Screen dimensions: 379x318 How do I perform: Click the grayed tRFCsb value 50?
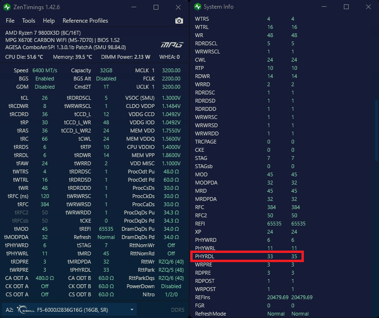[x=45, y=221]
